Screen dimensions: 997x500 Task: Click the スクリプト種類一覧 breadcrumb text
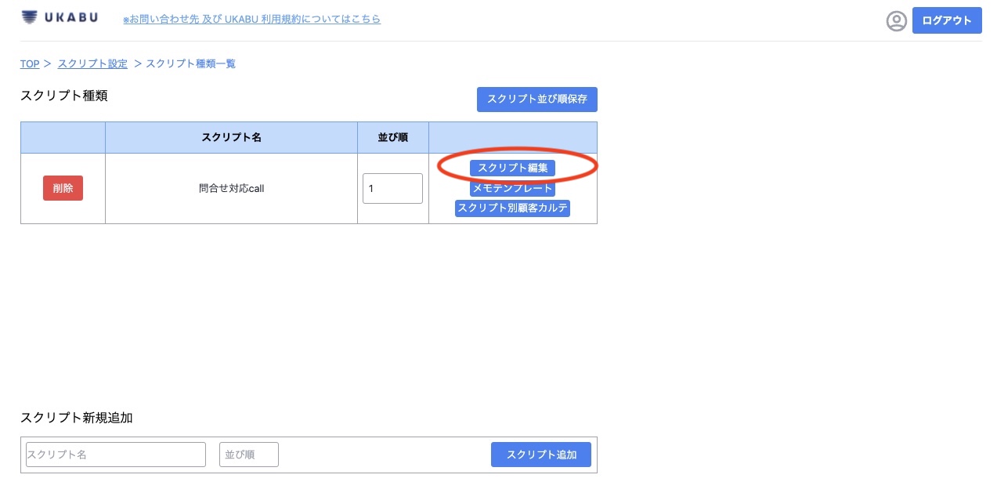click(190, 63)
